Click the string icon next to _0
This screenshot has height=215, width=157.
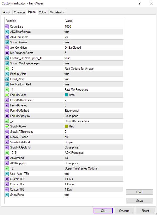[7, 69]
